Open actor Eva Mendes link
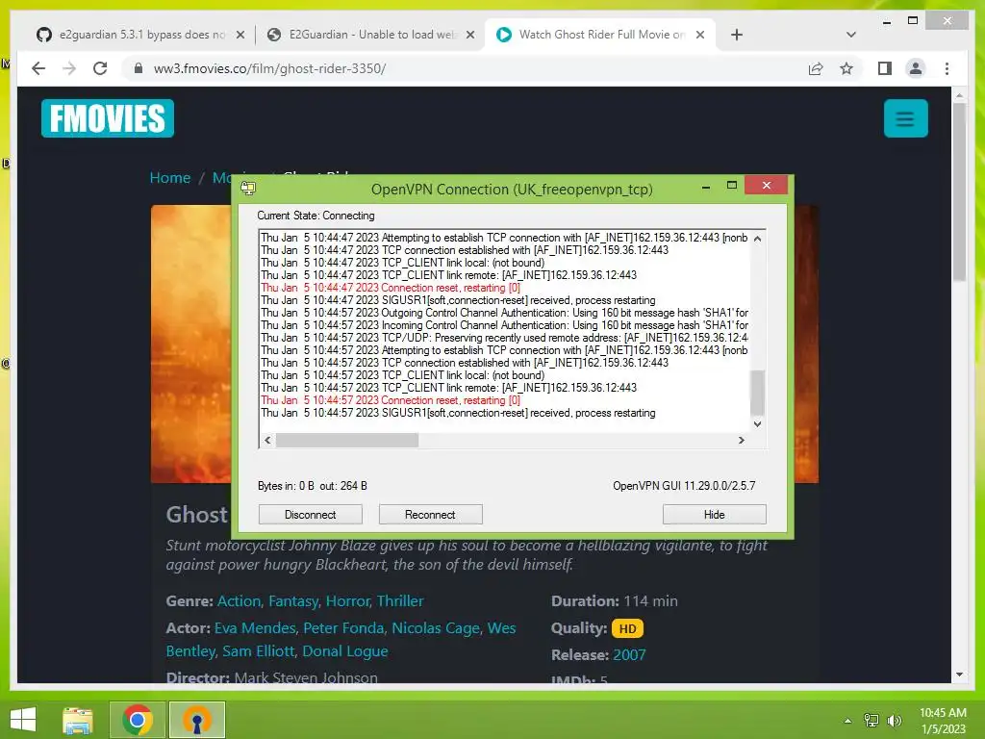The image size is (985, 739). pos(254,627)
